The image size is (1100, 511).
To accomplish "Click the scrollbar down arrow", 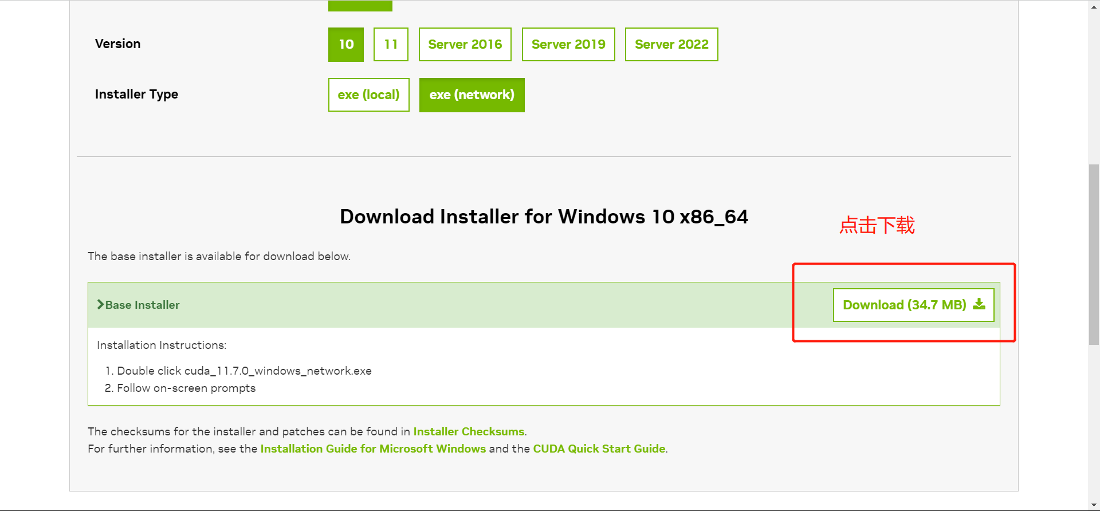I will [1094, 505].
